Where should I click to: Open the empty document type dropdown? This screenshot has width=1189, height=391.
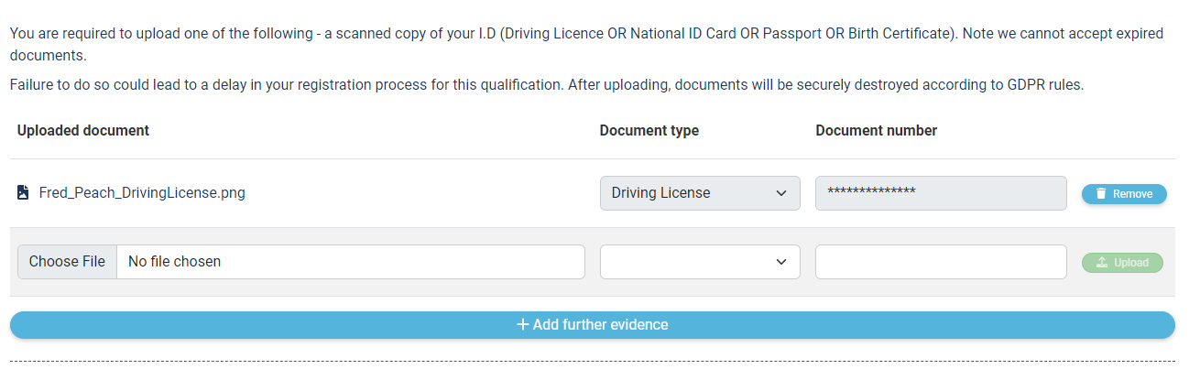[700, 262]
